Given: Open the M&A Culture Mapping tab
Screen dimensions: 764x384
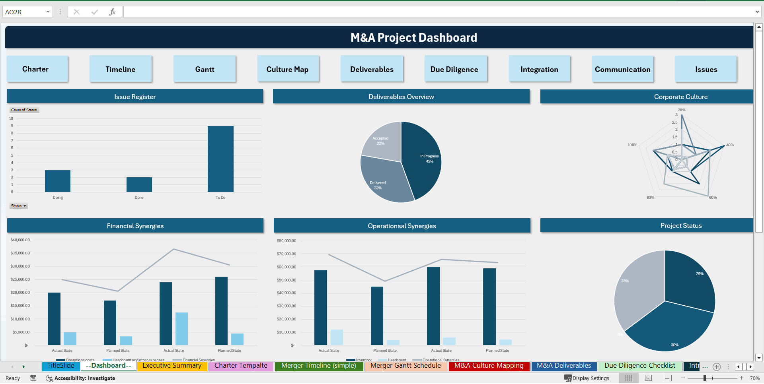Looking at the screenshot, I should (x=489, y=366).
